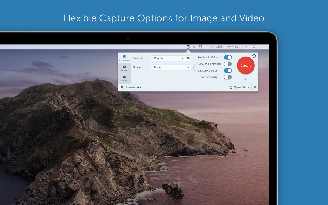Enable Copy to Clipboard toggle
Viewport: 328px width, 205px height.
(x=228, y=64)
